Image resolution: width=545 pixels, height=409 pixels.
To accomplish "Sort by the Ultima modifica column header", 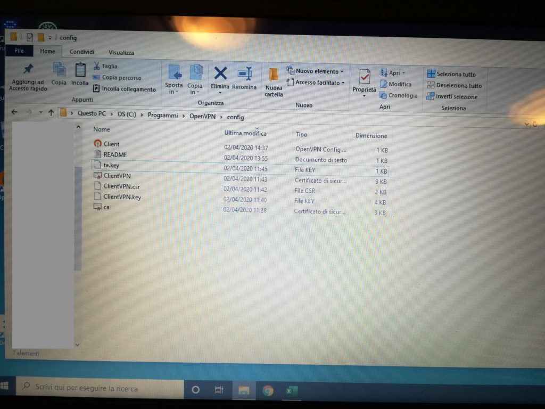I will click(x=245, y=133).
